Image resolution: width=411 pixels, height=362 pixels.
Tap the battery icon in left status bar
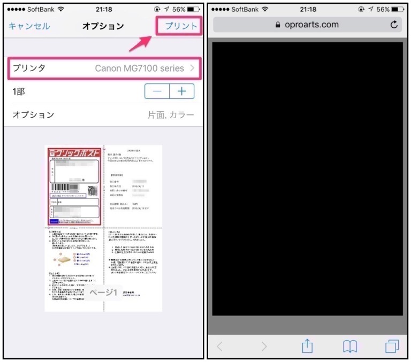193,10
